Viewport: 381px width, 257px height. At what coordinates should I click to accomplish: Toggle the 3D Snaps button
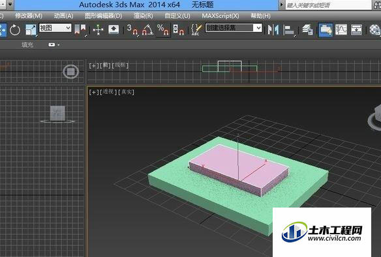click(132, 30)
